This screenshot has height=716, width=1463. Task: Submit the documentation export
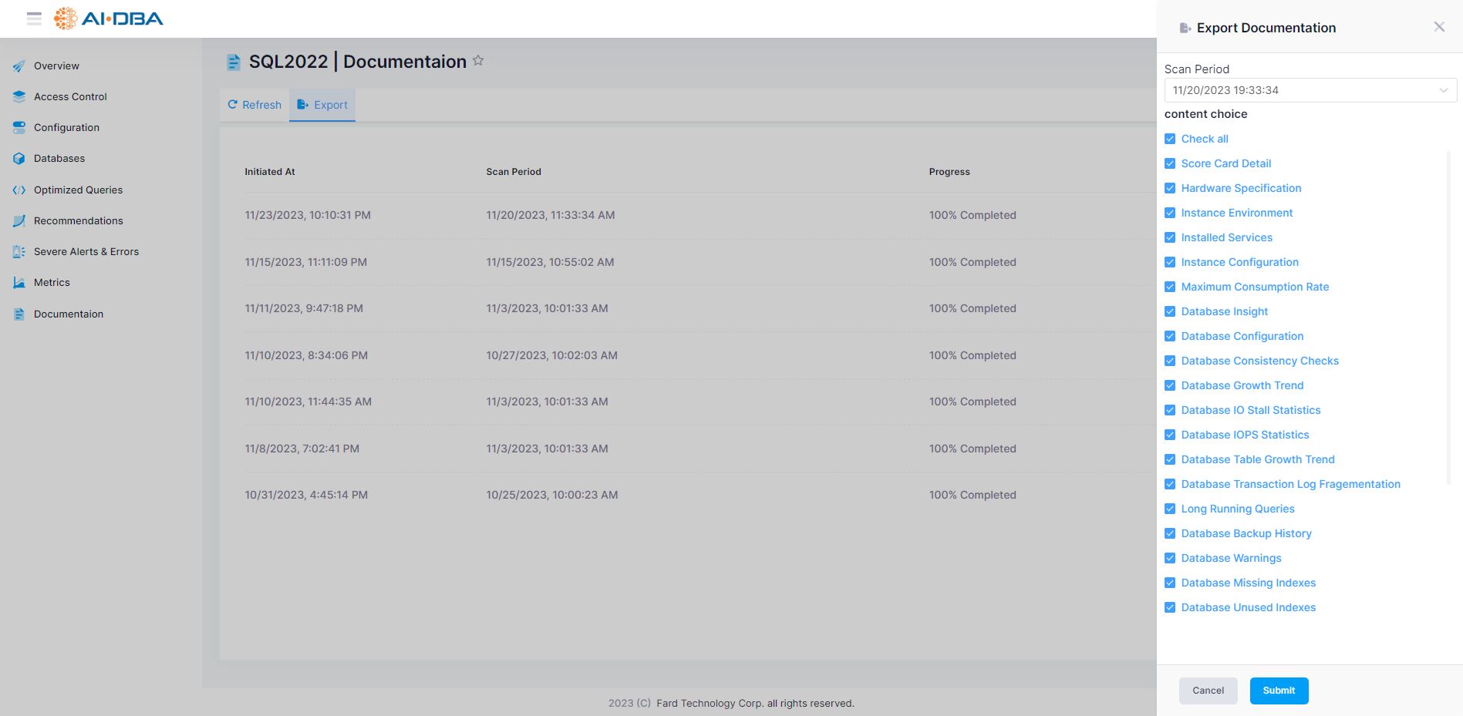(1278, 691)
